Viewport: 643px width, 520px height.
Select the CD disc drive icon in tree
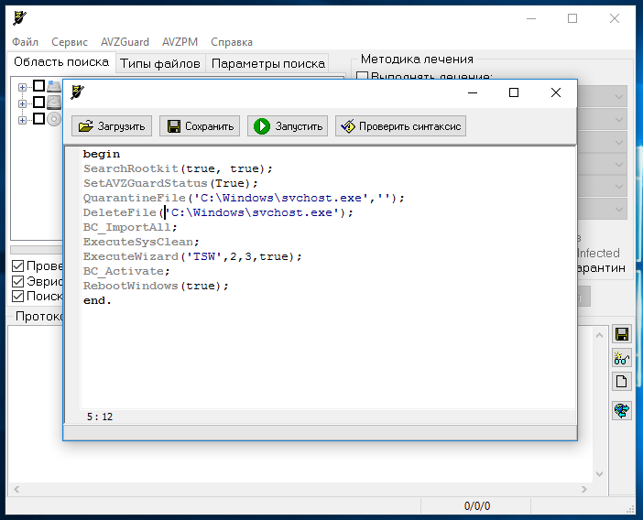pos(54,119)
